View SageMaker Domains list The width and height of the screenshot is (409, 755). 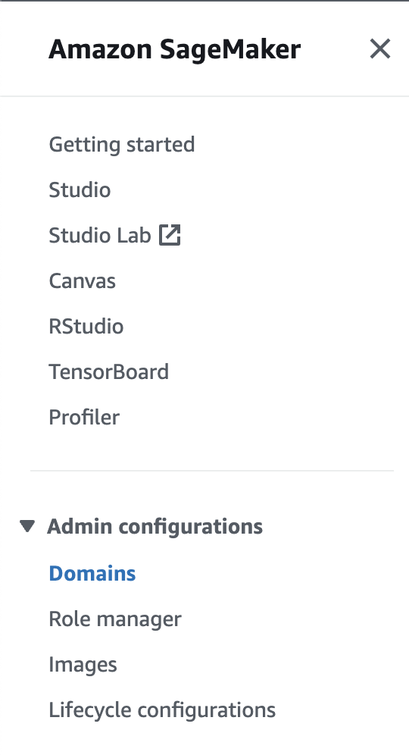pyautogui.click(x=92, y=573)
